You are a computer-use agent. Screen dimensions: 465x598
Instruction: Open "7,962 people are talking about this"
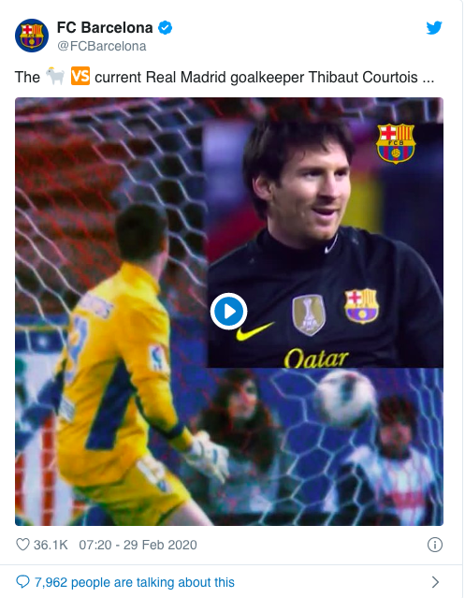click(135, 582)
